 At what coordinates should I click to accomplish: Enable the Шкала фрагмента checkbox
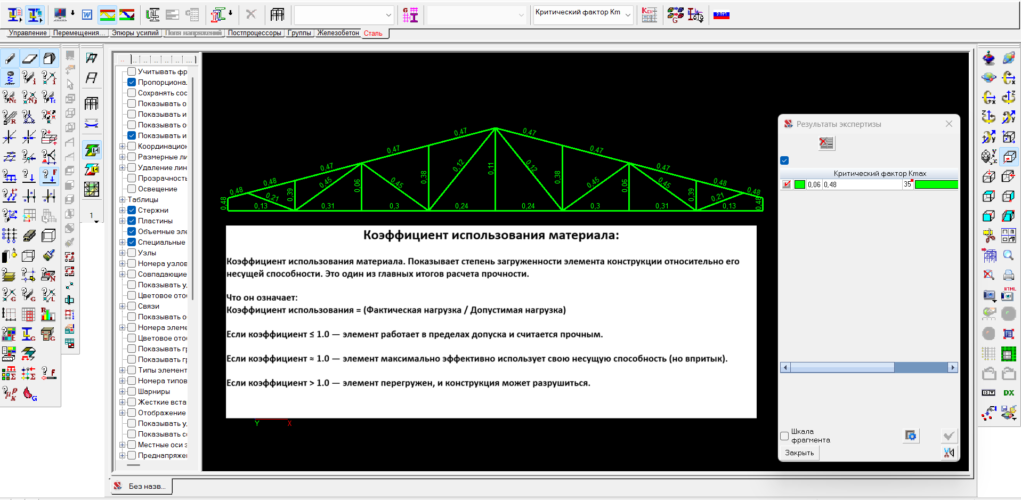pyautogui.click(x=784, y=436)
